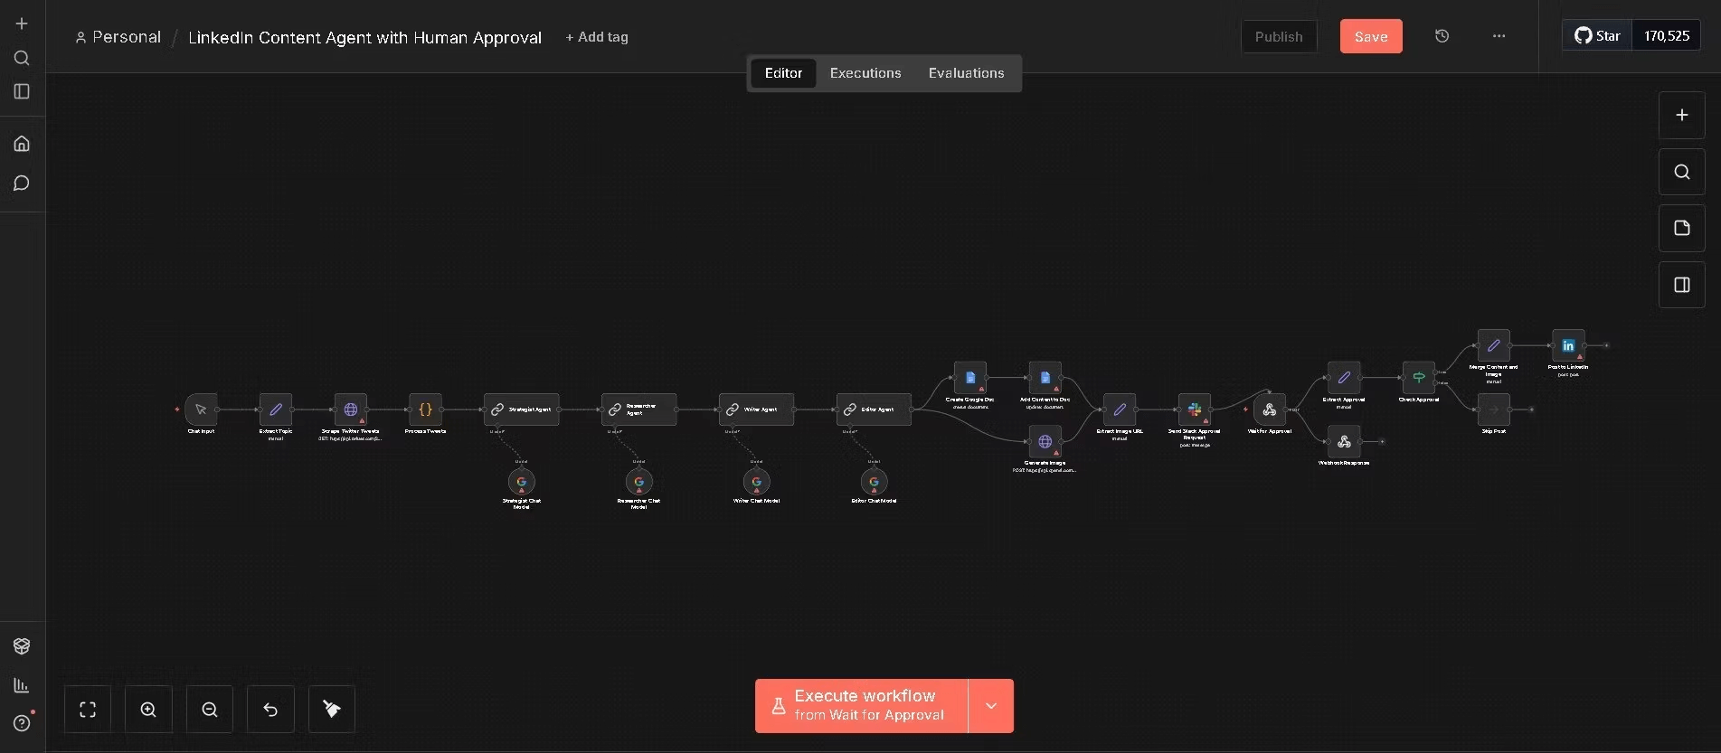Switch to the Executions tab

pyautogui.click(x=865, y=73)
